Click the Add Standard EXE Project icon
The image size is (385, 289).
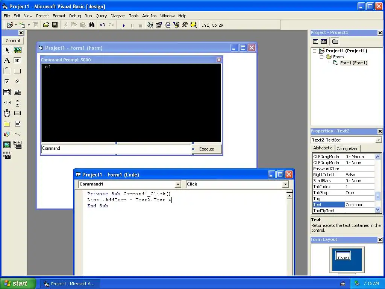coord(10,25)
